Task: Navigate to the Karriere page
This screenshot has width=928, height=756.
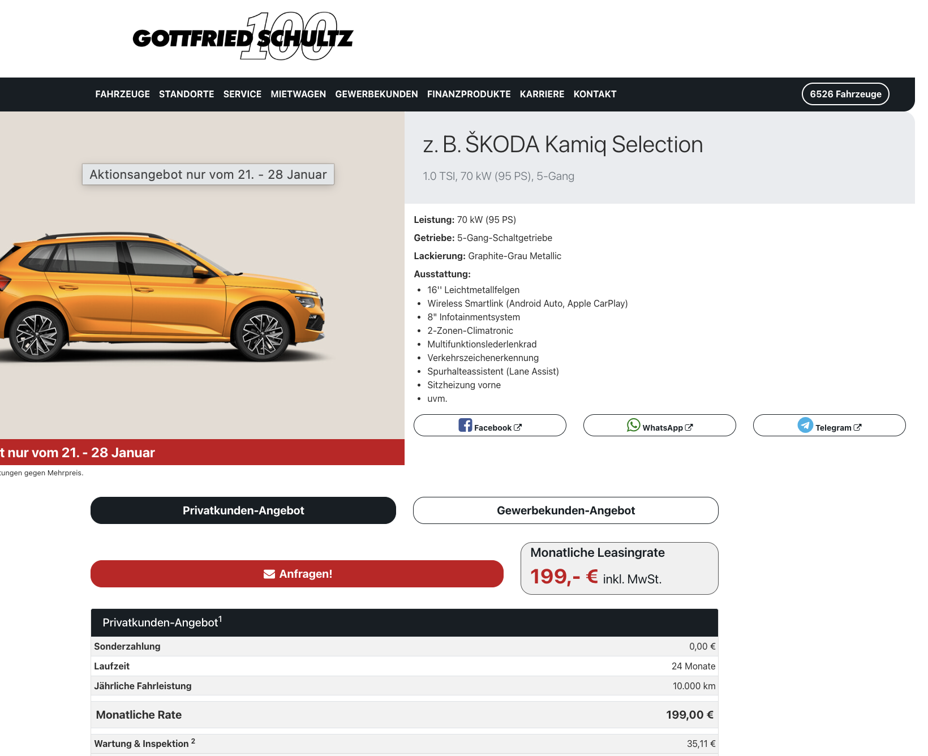Action: click(x=542, y=94)
